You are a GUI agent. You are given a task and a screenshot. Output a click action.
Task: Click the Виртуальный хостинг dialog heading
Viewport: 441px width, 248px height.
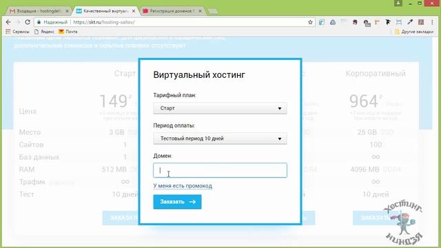(x=199, y=75)
